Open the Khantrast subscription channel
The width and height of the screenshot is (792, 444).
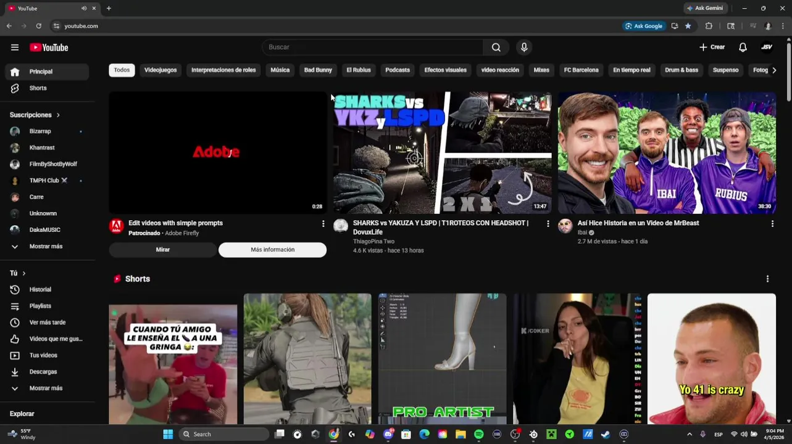point(47,148)
